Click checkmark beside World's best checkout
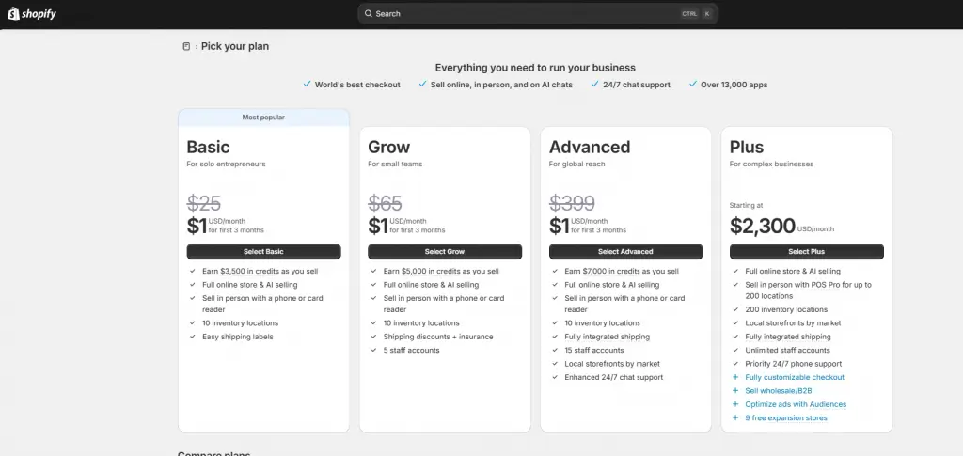The image size is (963, 456). click(x=308, y=84)
